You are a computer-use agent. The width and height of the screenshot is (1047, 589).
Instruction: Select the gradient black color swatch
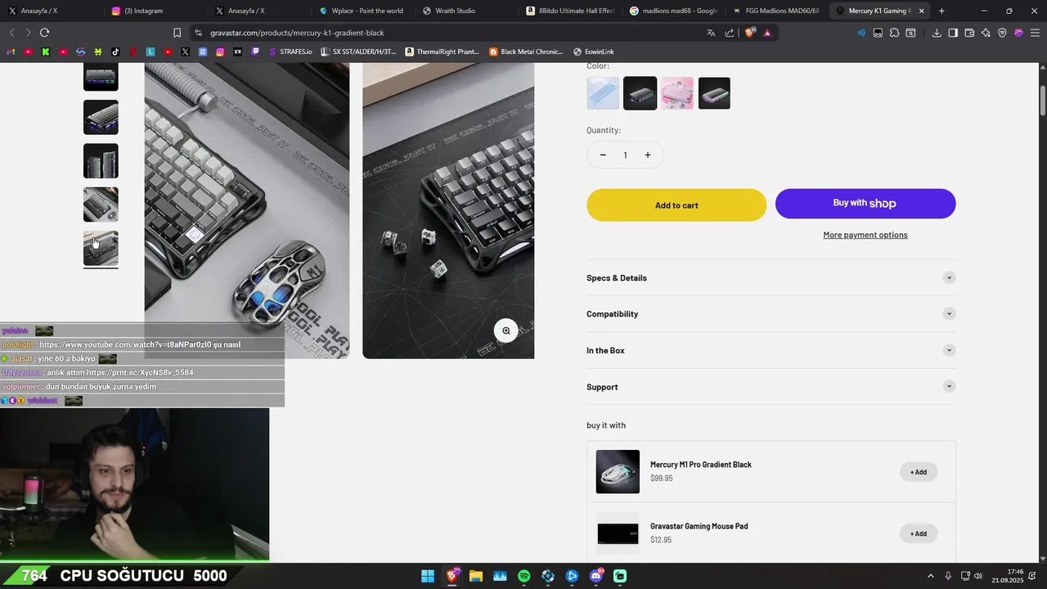tap(640, 93)
